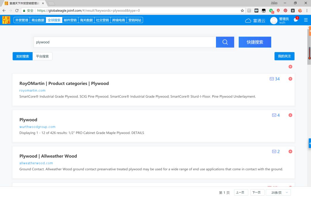
Task: Open the Plywood | Allweather Wood title
Action: point(48,156)
